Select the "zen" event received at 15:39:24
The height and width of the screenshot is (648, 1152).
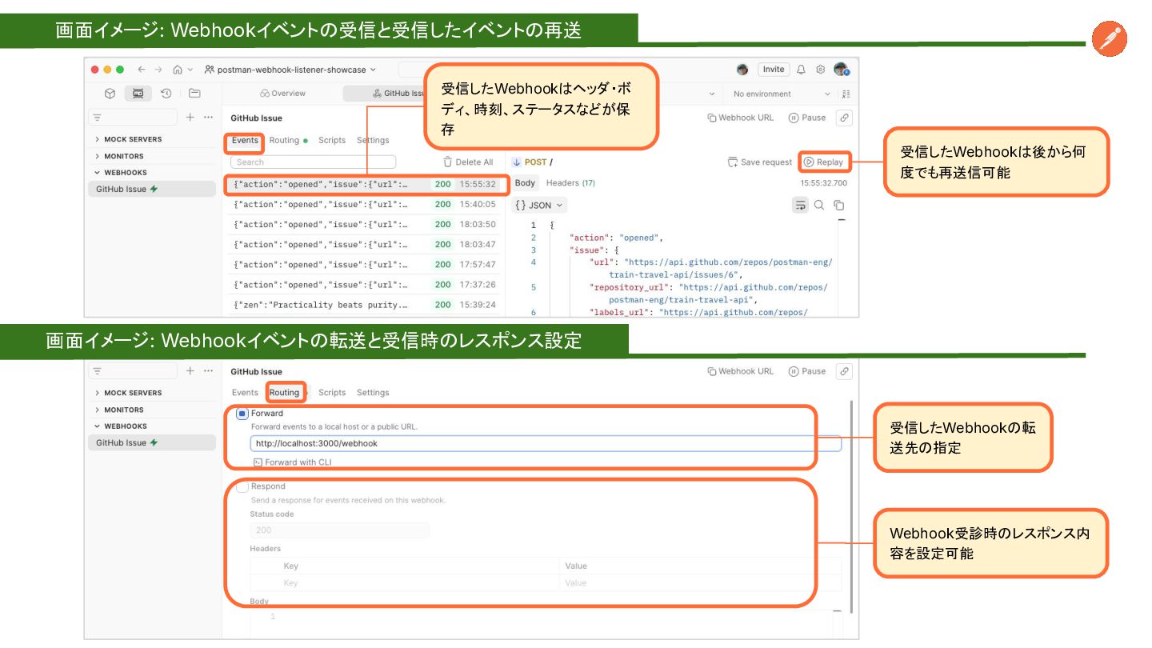coord(365,305)
